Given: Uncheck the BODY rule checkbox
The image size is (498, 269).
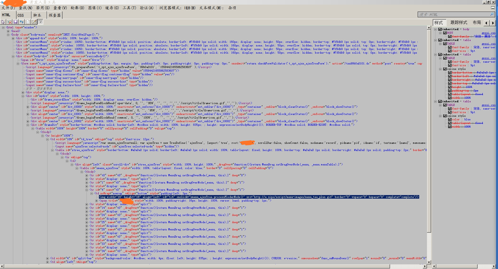Looking at the screenshot, I should click(x=445, y=33).
